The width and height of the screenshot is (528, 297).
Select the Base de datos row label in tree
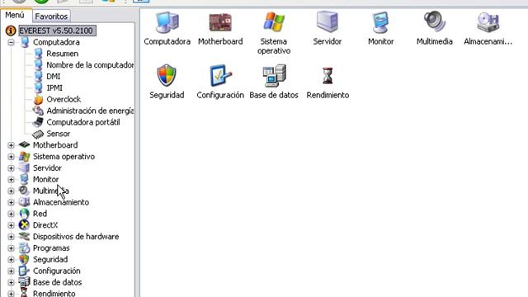pos(57,282)
